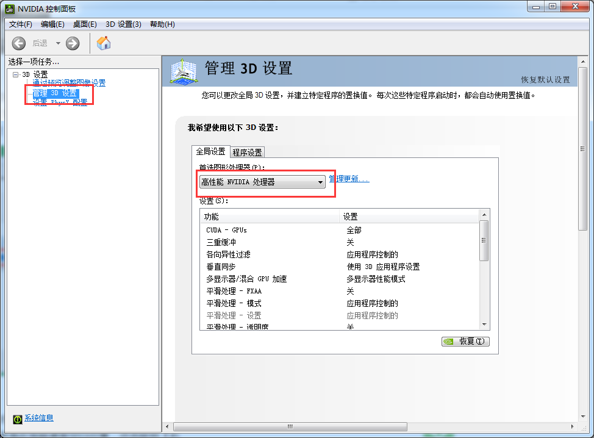
Task: Select 设置 PhysX 配置 tree item
Action: point(60,102)
